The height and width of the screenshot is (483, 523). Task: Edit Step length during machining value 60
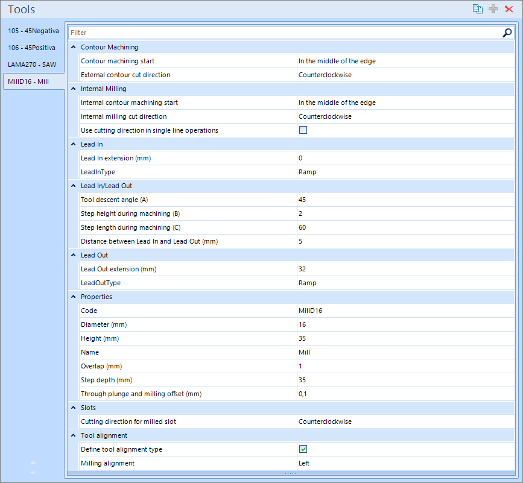coord(405,227)
